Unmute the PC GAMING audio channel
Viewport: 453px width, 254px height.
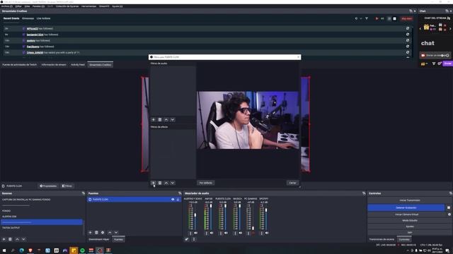coord(253,233)
